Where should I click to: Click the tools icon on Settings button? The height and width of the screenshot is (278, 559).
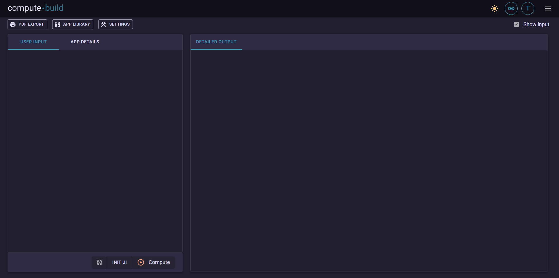pos(103,24)
